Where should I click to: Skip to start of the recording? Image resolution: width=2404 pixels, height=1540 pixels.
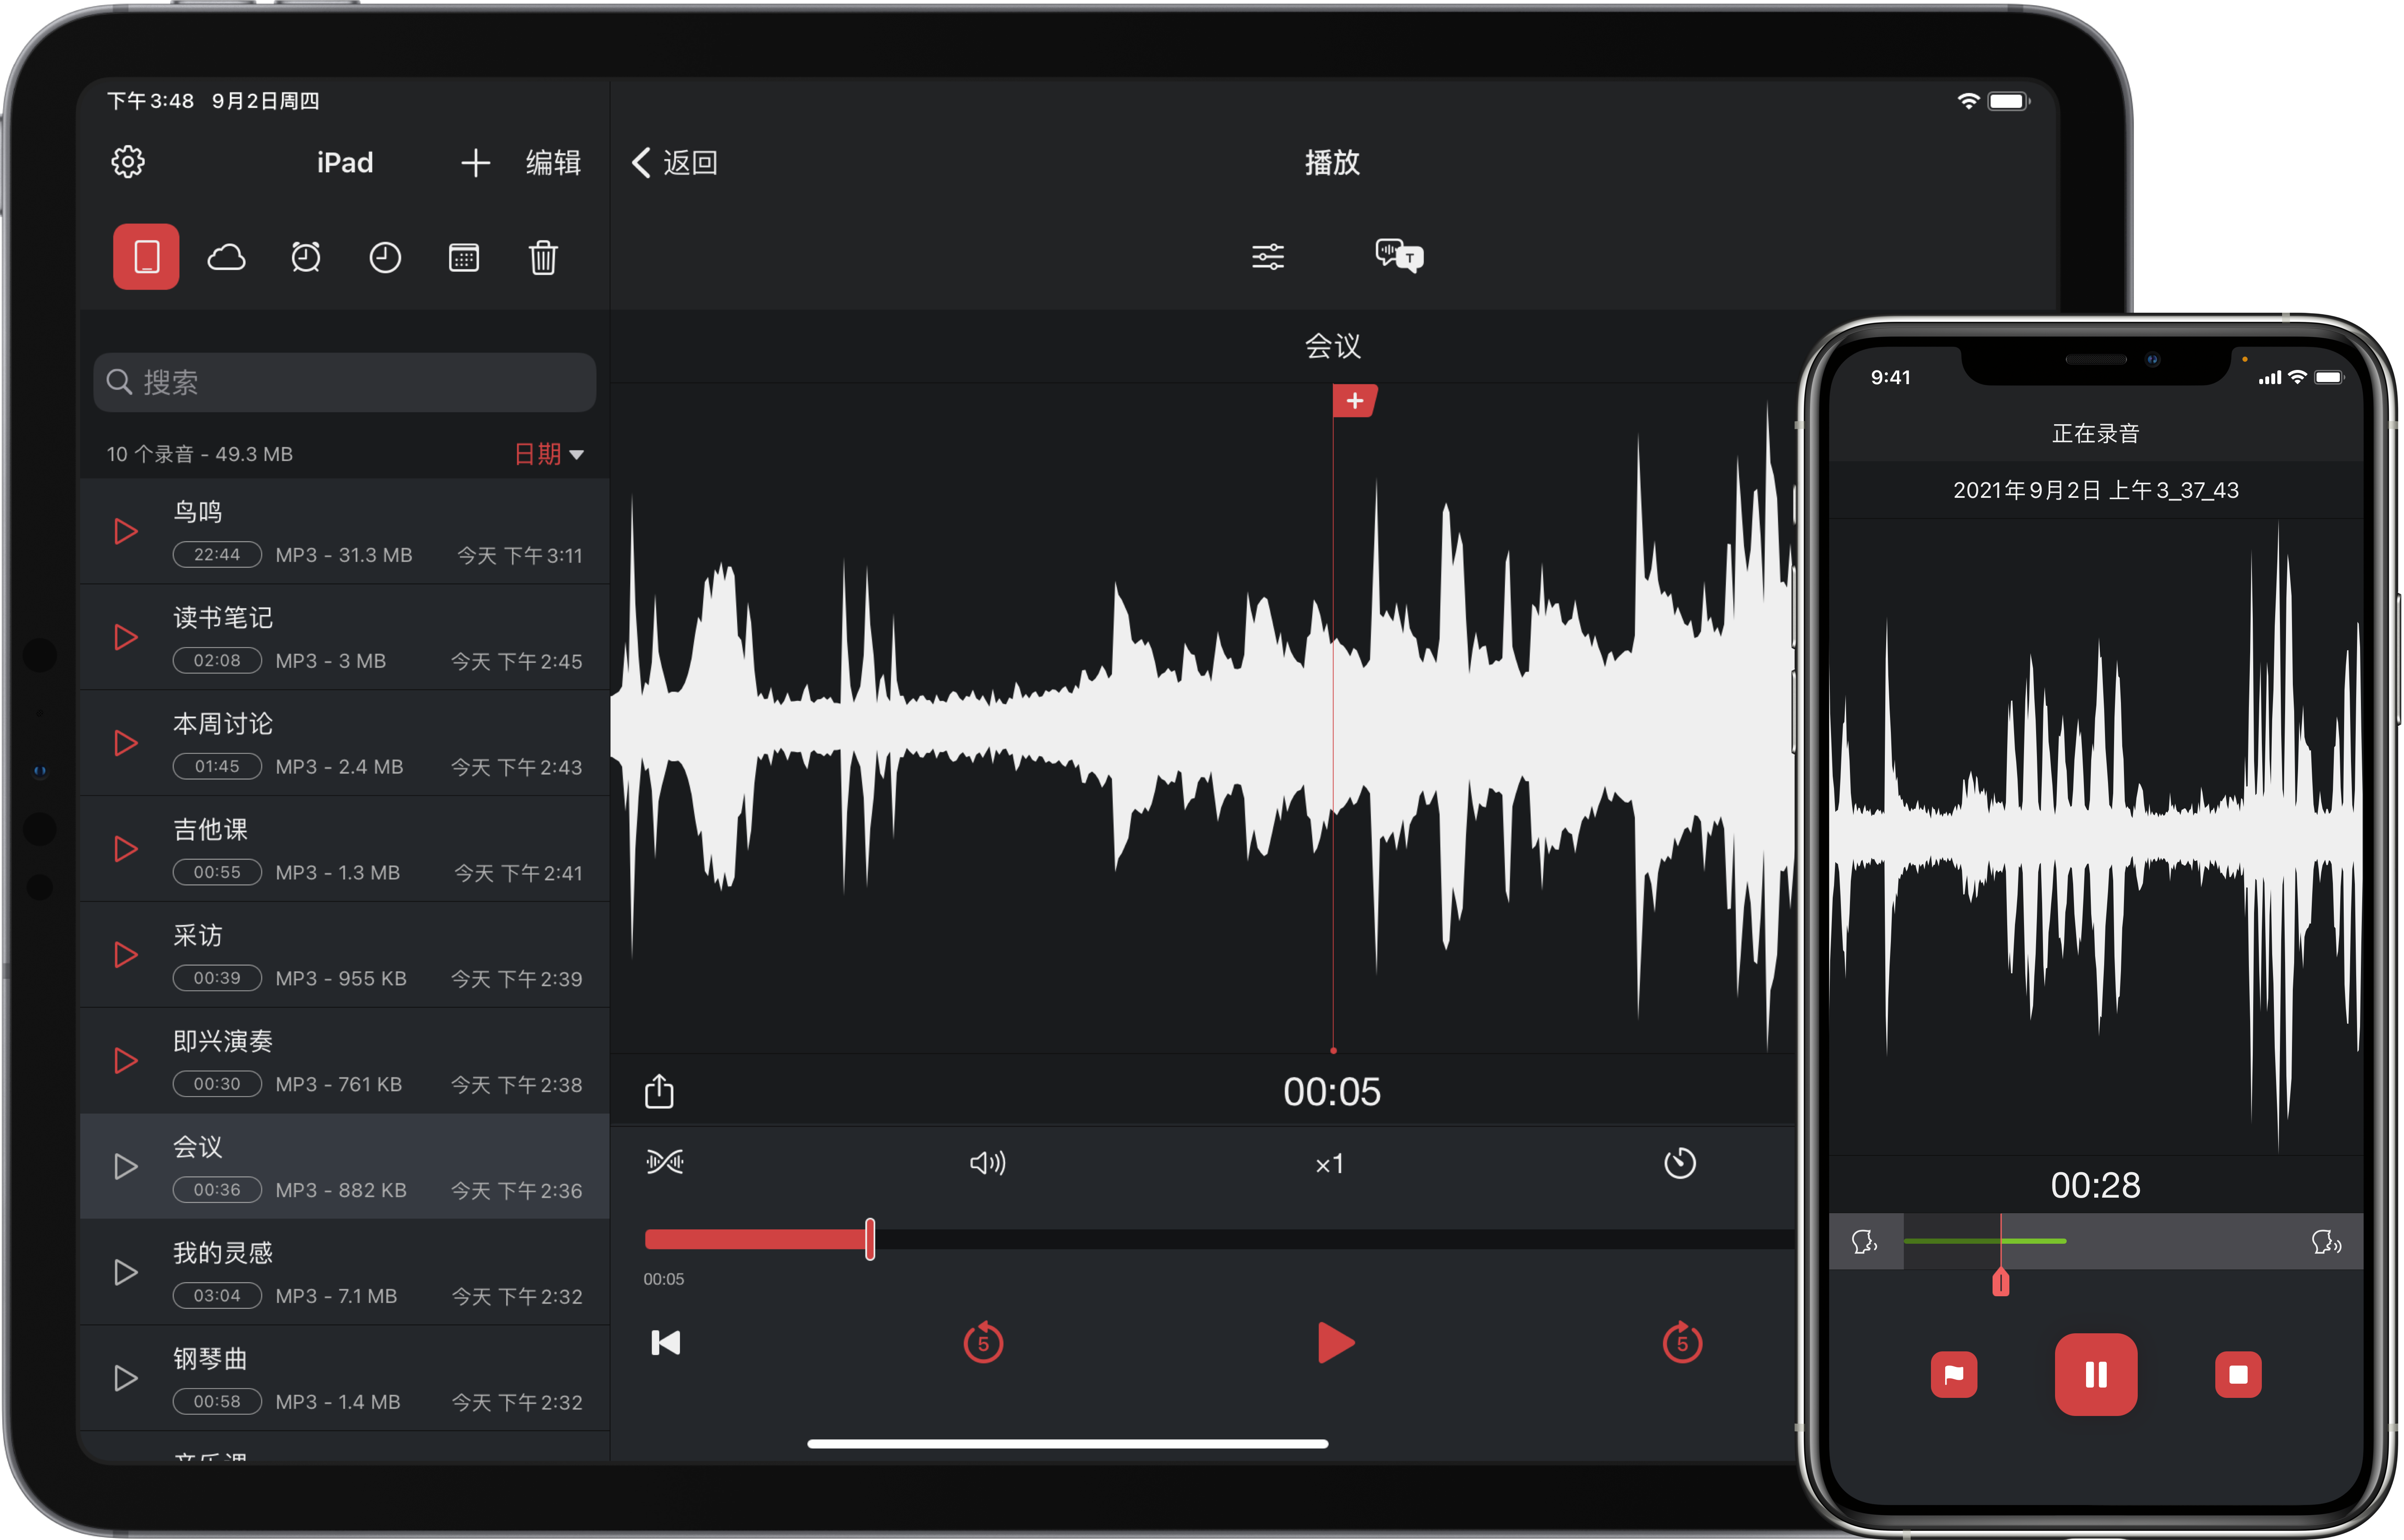pos(666,1343)
